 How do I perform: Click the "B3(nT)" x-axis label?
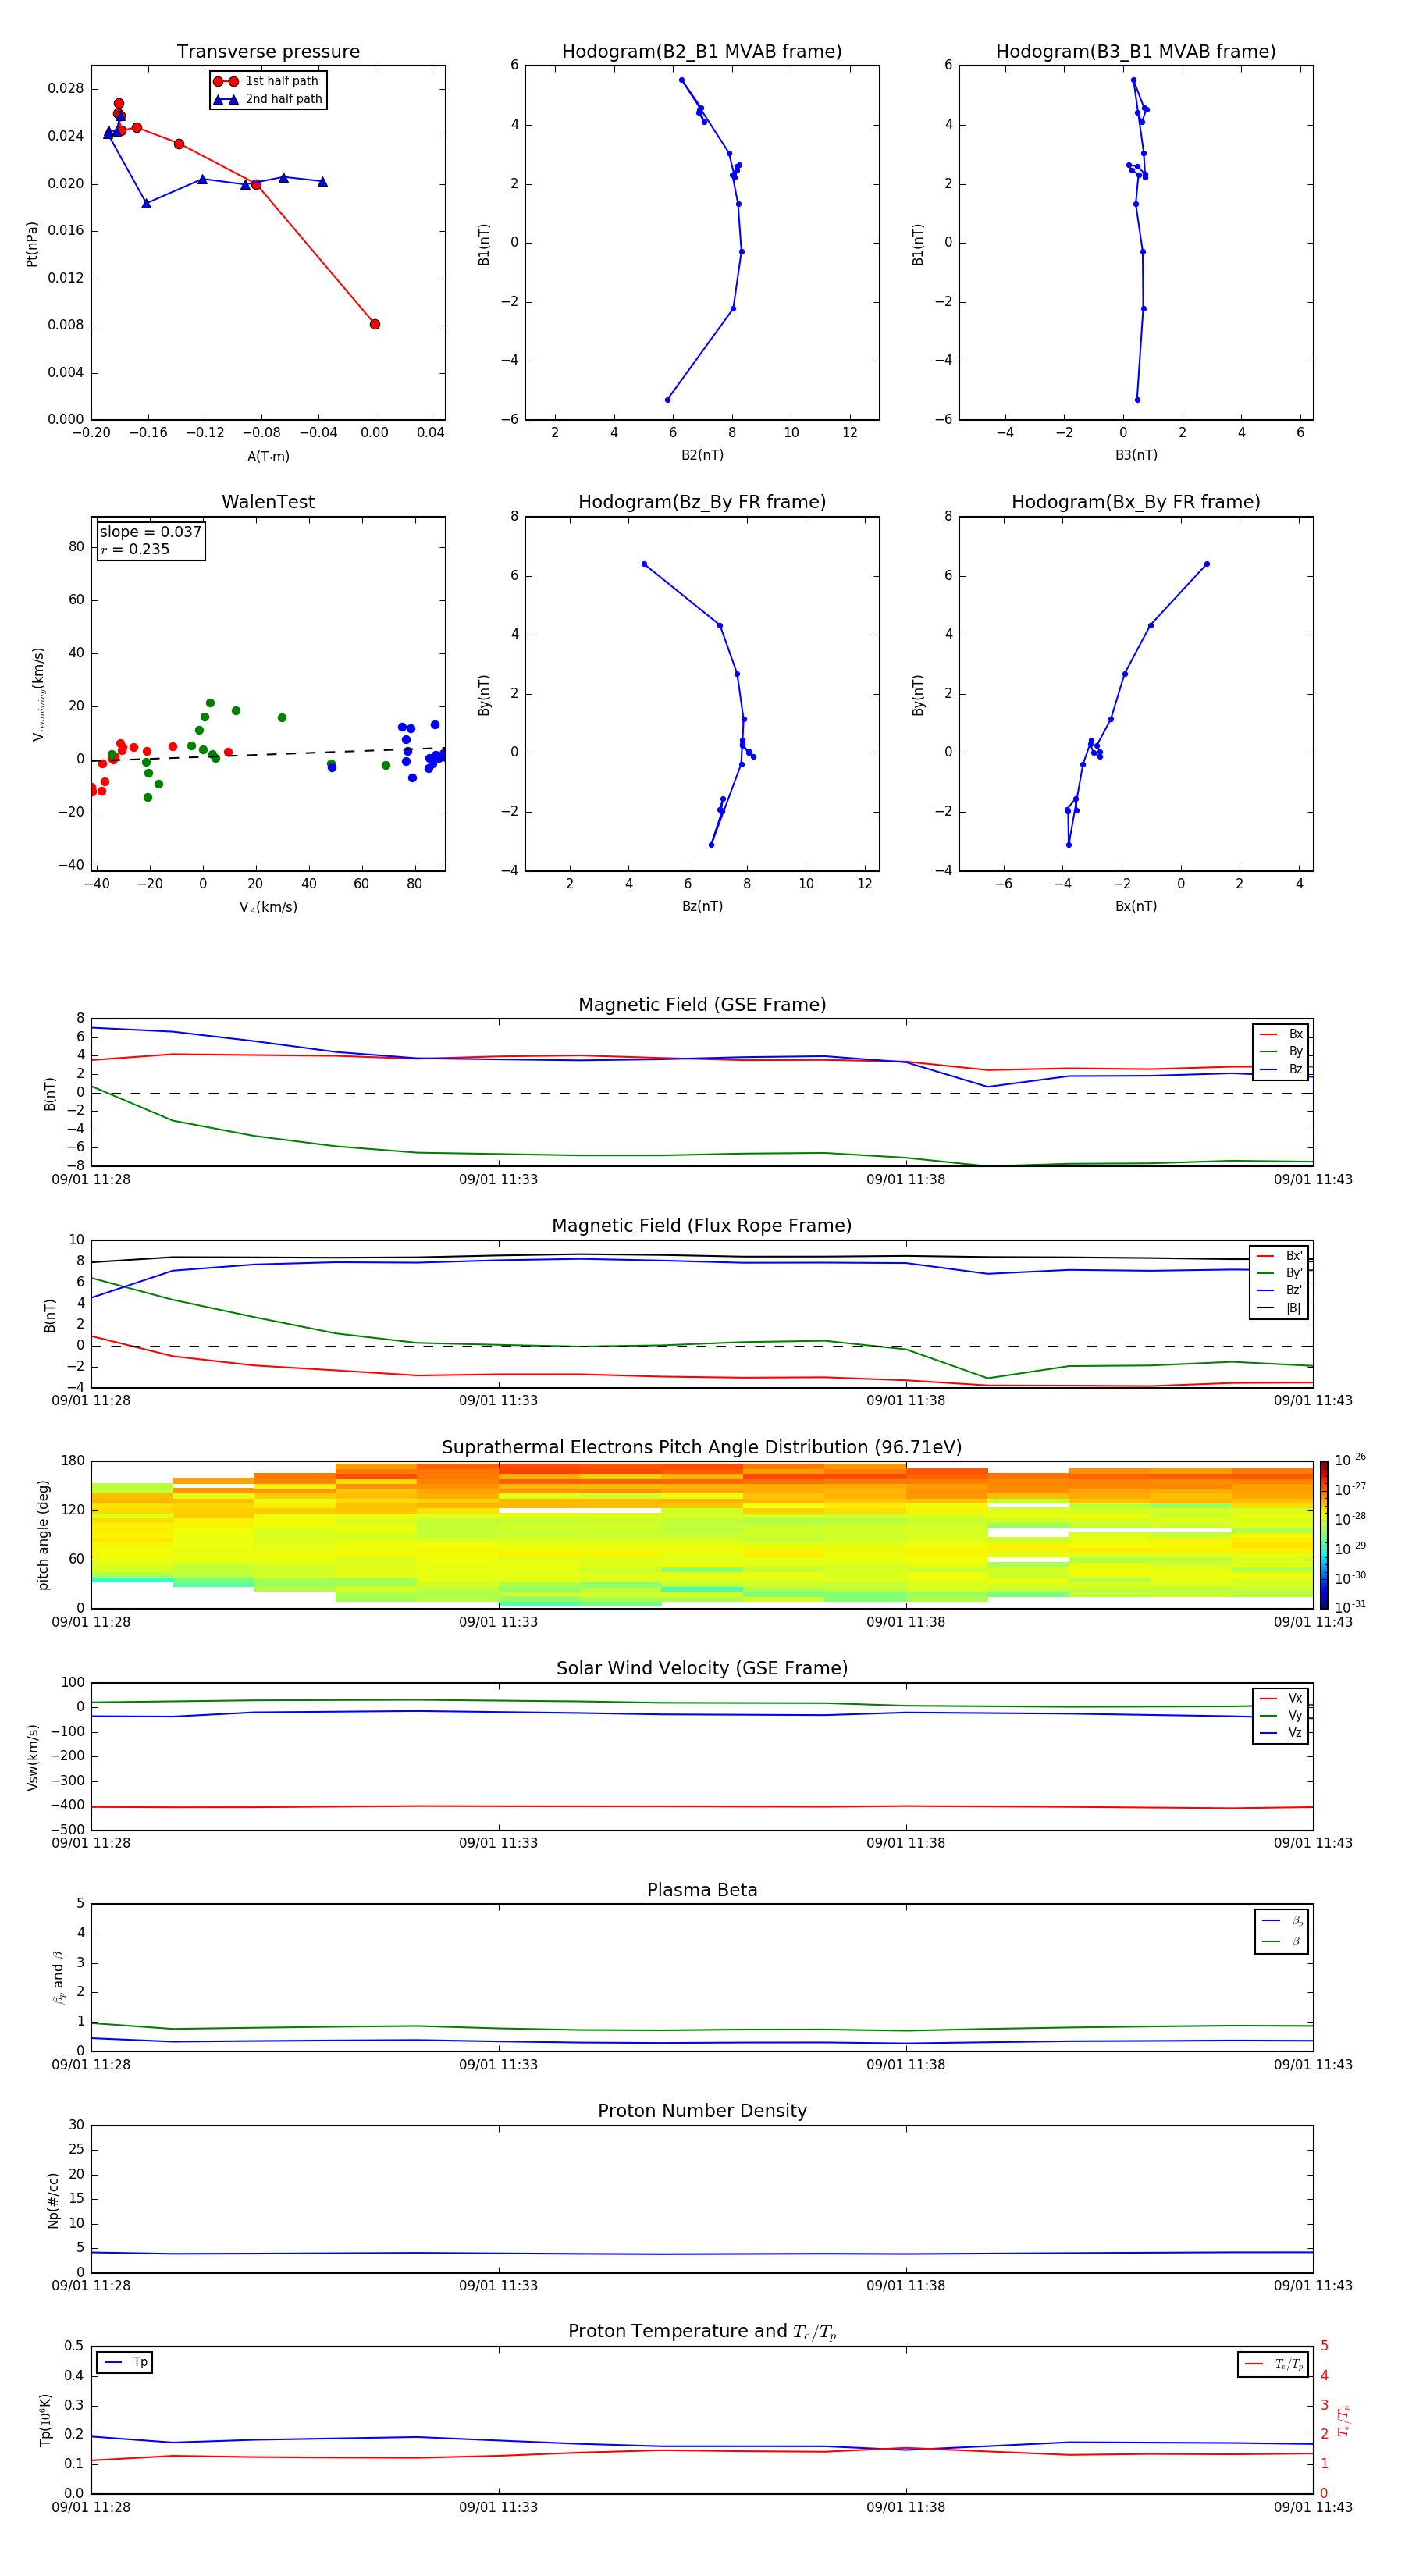[x=1136, y=455]
